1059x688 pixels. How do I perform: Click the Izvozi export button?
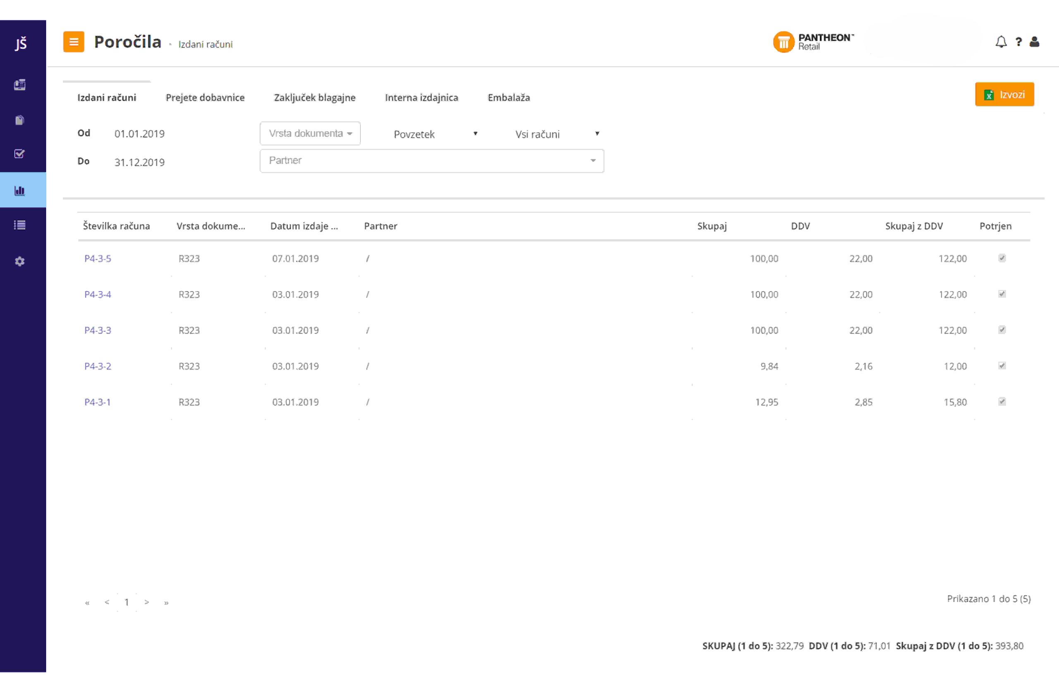pos(1004,94)
